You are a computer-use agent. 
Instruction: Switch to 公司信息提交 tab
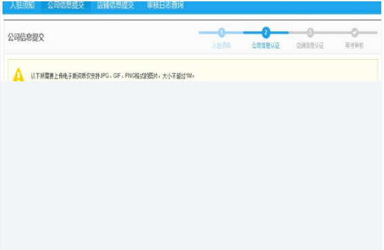pos(66,6)
